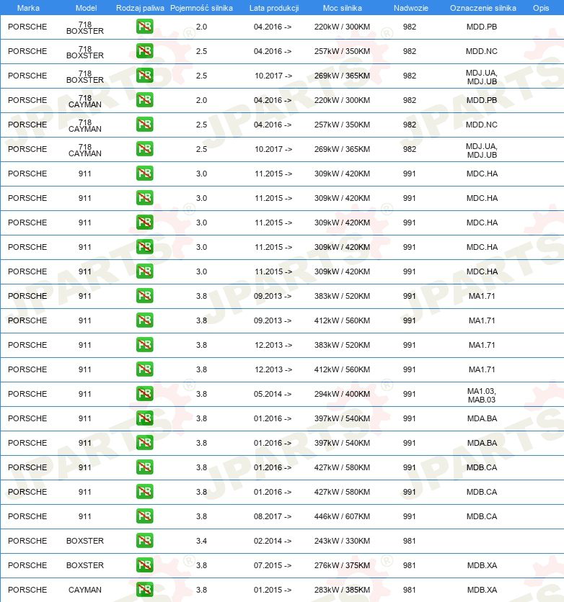Click the Pojemność silnika column header
Image resolution: width=564 pixels, height=602 pixels.
(201, 8)
